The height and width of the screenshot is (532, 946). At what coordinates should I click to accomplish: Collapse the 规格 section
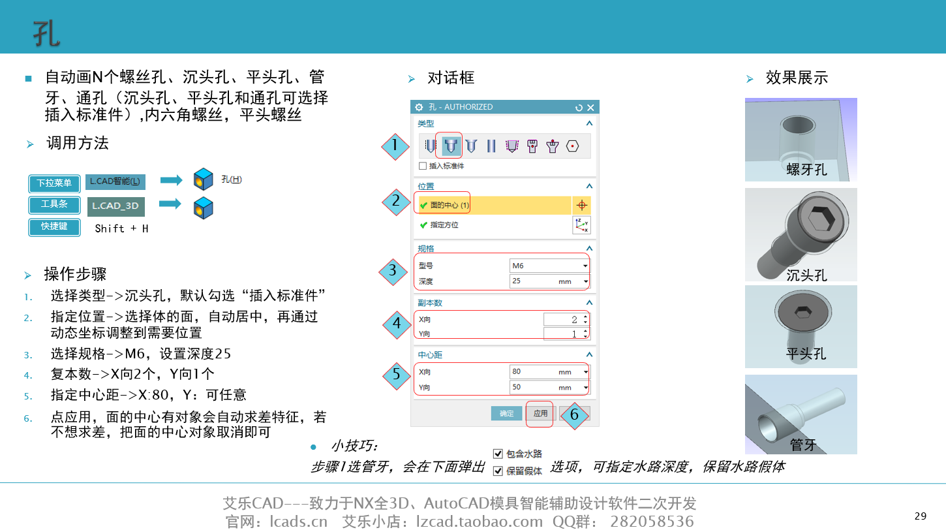click(589, 248)
